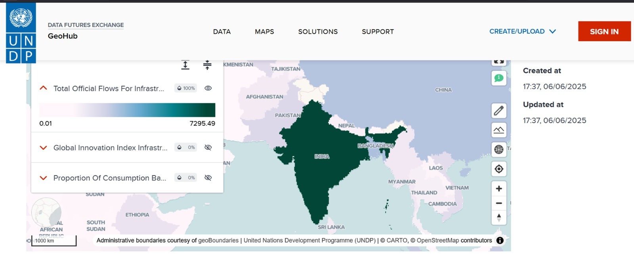Image resolution: width=634 pixels, height=270 pixels.
Task: Hide Total Official Flows layer
Action: click(208, 88)
